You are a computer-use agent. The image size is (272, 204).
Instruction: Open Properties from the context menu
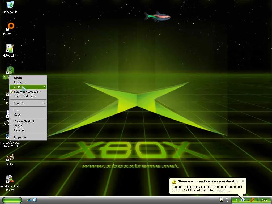pos(28,137)
